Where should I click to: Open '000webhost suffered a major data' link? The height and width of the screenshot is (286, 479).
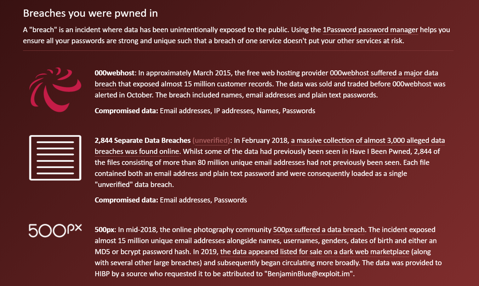click(x=384, y=73)
